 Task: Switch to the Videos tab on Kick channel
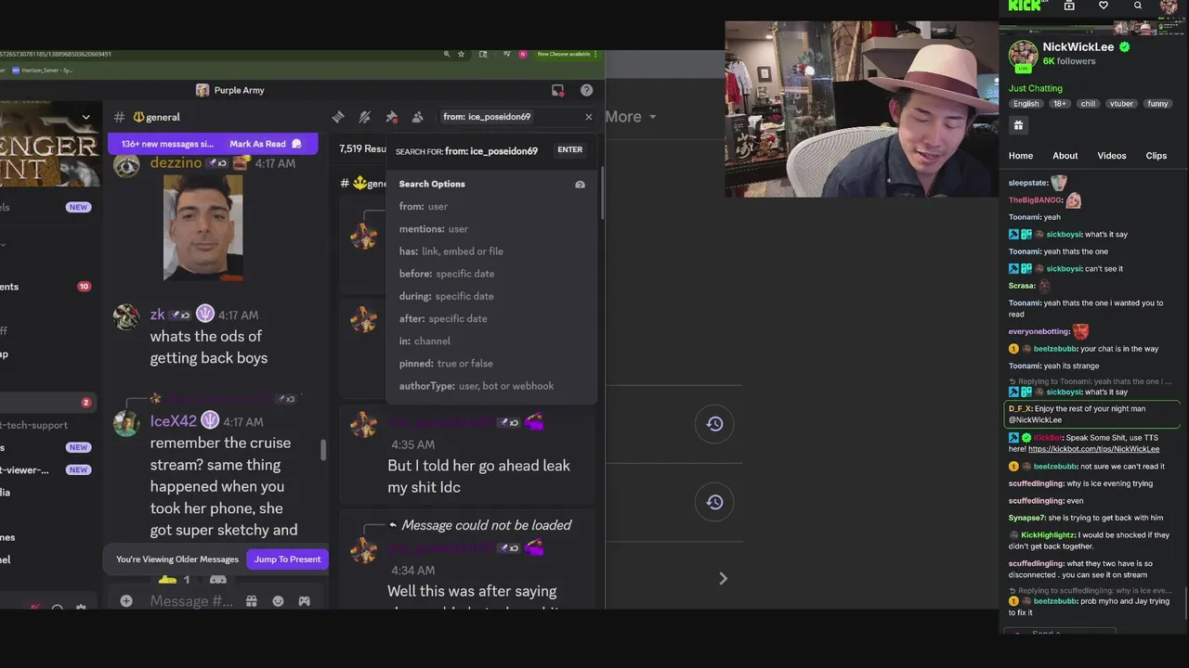click(1112, 156)
